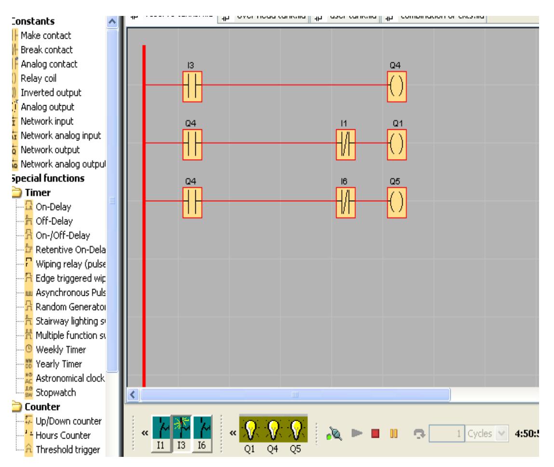This screenshot has width=554, height=467.
Task: Select the I1 break contact
Action: (346, 145)
